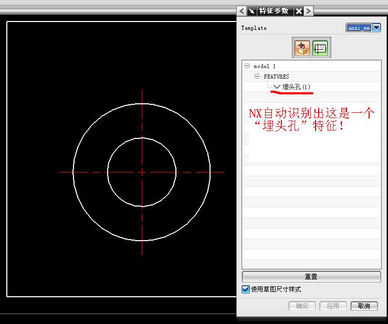Select the 埋头孔(1) feature row
This screenshot has width=388, height=324.
click(x=311, y=87)
